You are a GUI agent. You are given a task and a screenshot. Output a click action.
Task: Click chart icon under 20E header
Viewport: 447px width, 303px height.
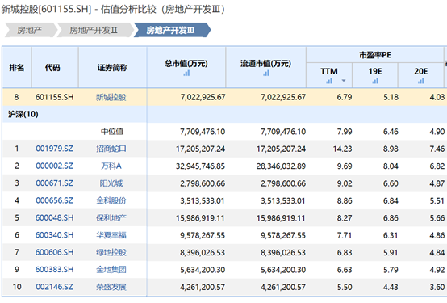[x=420, y=81]
